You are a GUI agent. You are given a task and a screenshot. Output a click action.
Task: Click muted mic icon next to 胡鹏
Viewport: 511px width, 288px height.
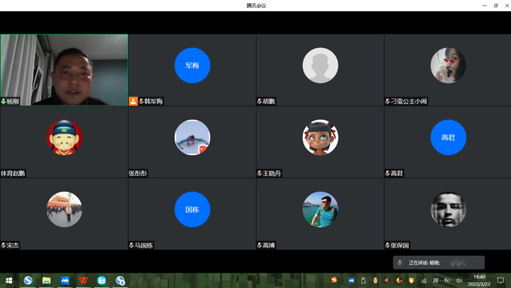260,102
